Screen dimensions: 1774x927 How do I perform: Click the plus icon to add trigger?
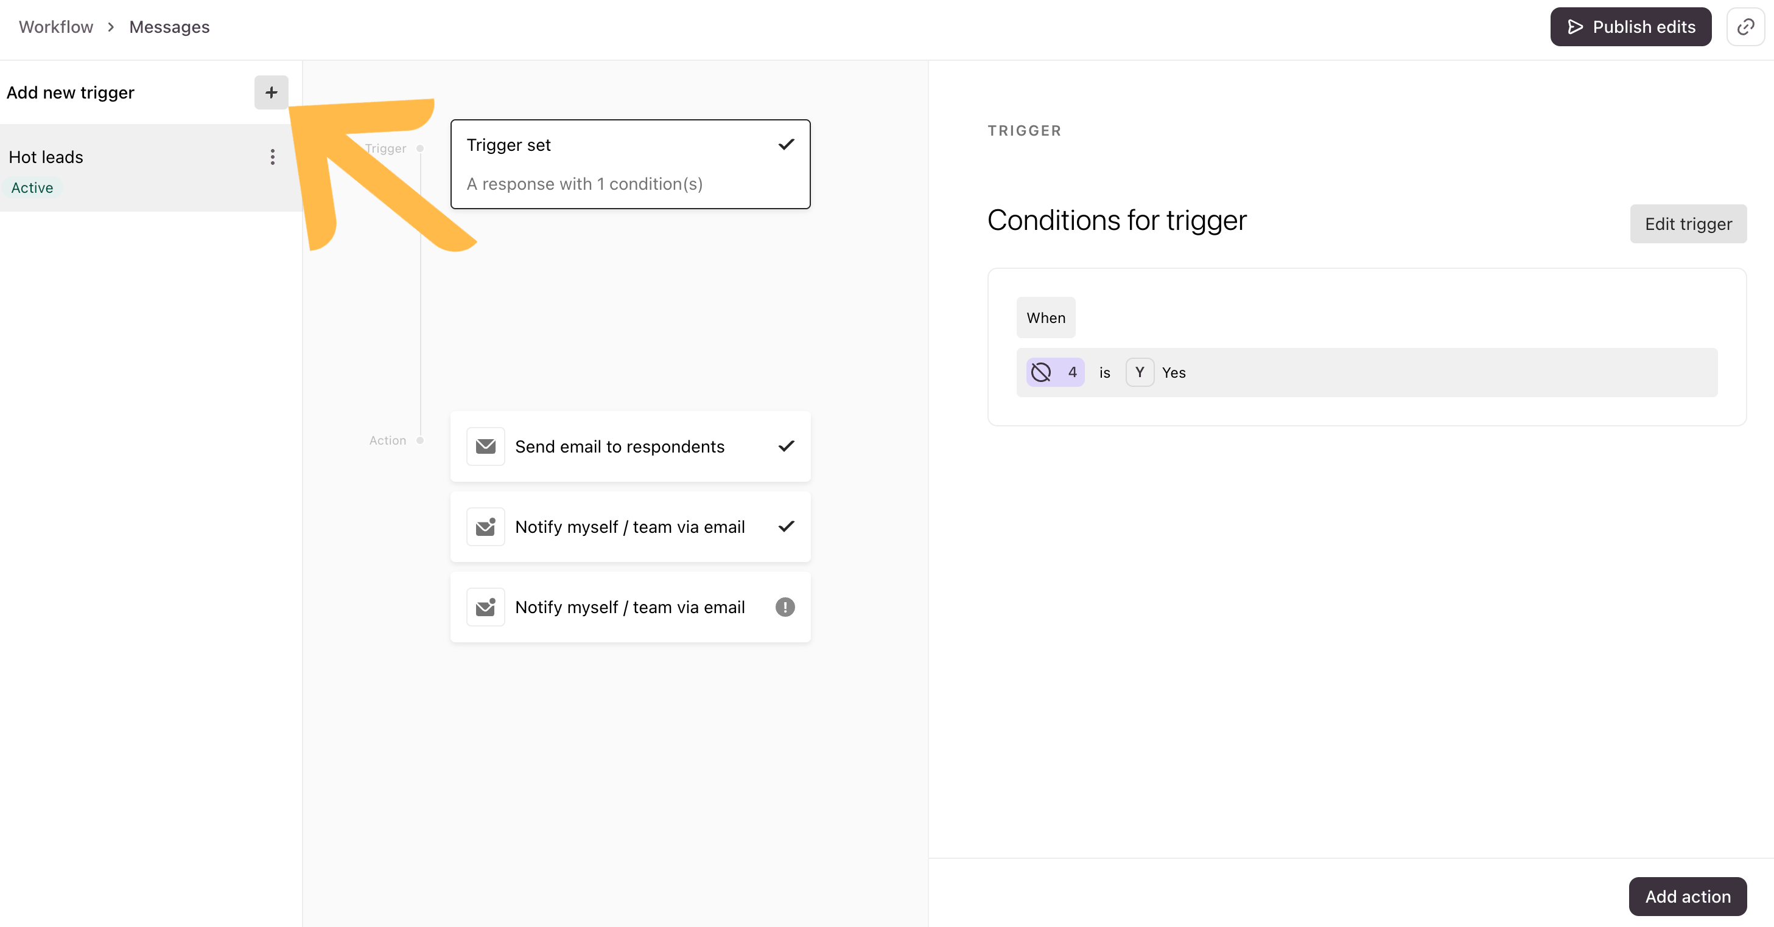point(272,92)
